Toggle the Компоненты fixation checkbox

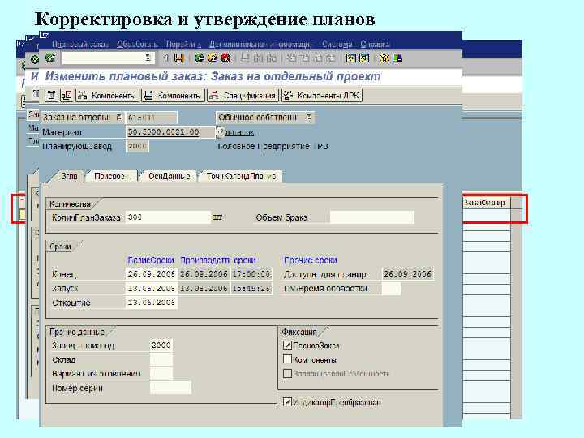tap(287, 359)
